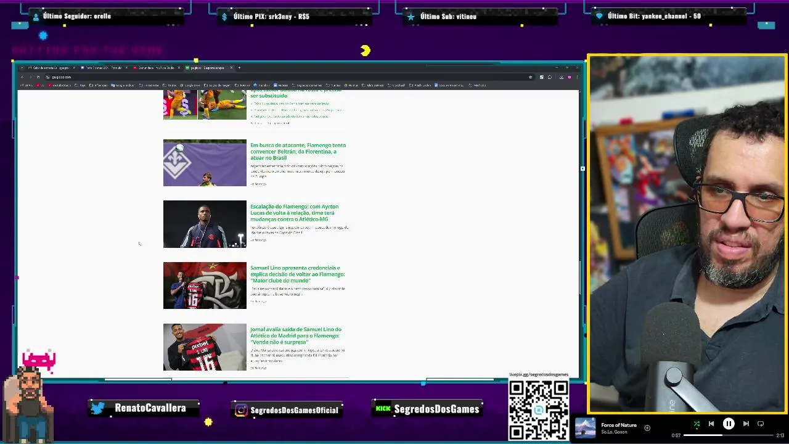
Task: Click the SegredosDosGames Kick handle
Action: click(x=436, y=409)
